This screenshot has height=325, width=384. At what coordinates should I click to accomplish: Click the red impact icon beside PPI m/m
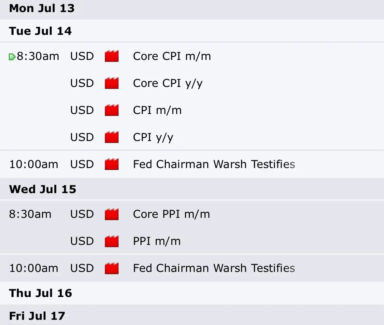pyautogui.click(x=112, y=241)
